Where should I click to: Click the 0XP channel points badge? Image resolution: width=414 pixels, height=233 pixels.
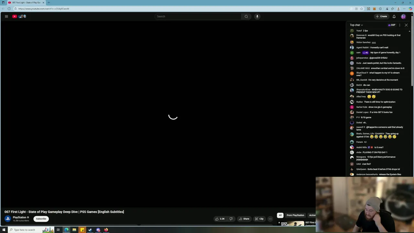point(392,25)
